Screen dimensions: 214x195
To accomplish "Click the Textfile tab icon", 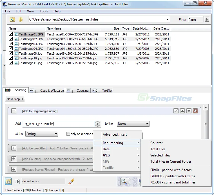I will click(95, 91).
